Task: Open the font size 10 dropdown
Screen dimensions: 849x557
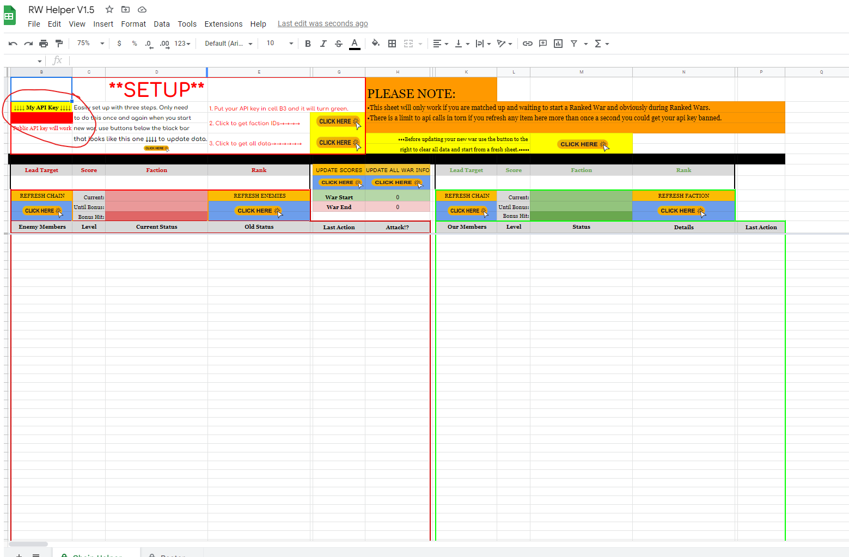Action: [x=279, y=44]
